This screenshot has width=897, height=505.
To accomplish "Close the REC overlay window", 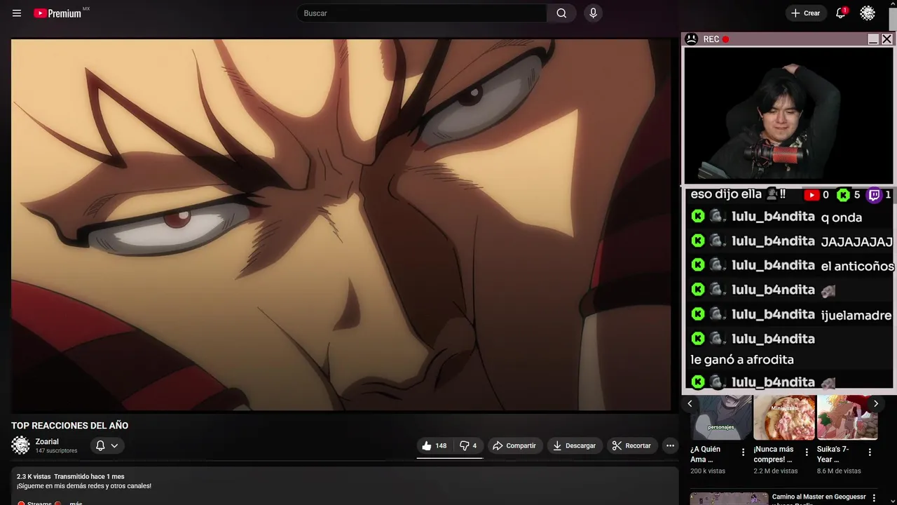I will coord(886,39).
